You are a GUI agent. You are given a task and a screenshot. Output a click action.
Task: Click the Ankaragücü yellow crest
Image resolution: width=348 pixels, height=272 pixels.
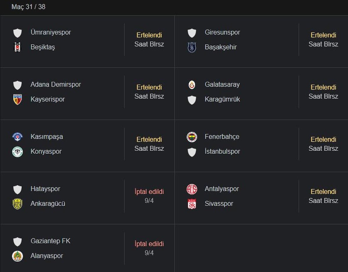pyautogui.click(x=17, y=204)
